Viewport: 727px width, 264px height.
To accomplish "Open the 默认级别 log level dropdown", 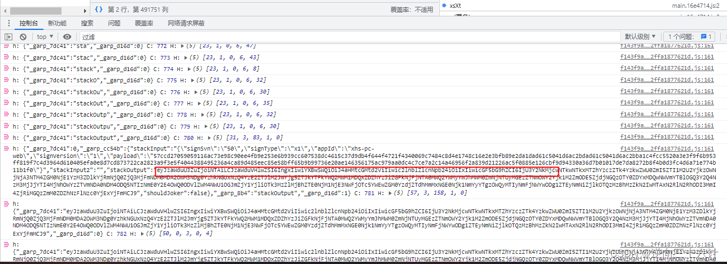I will point(640,37).
